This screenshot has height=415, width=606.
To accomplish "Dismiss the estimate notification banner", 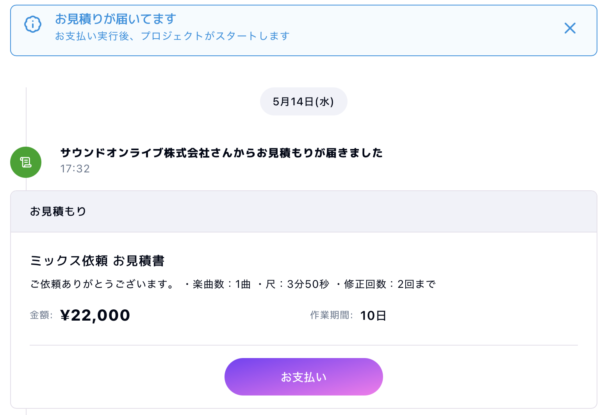I will [570, 28].
